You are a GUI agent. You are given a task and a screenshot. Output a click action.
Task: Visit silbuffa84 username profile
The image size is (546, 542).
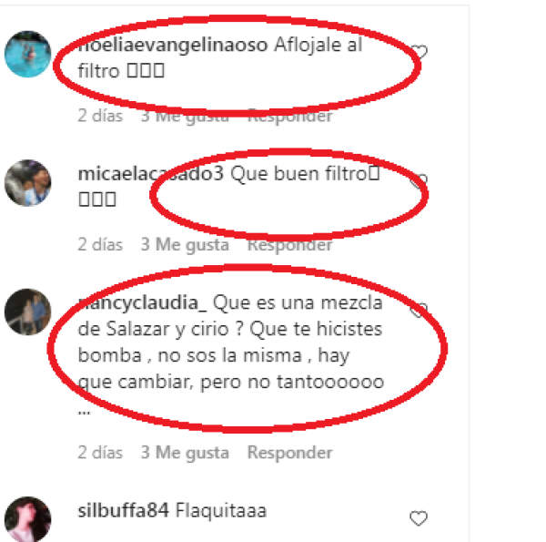(123, 511)
